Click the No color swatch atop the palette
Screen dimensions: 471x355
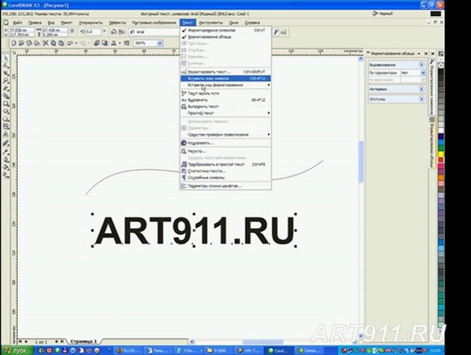440,65
